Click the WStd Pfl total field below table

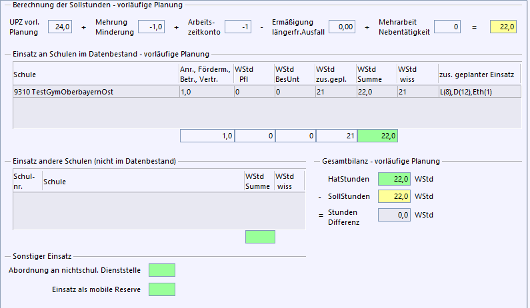[255, 136]
